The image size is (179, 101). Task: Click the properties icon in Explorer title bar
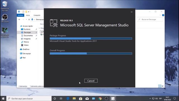(x=23, y=12)
